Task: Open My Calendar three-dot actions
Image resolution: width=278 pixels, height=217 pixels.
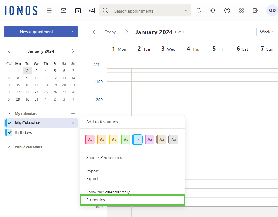Action: coord(72,123)
